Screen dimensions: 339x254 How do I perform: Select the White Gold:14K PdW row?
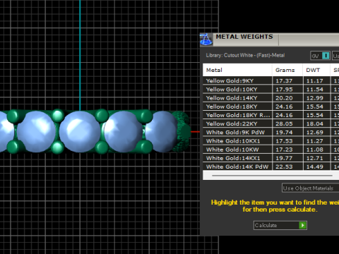pos(270,167)
